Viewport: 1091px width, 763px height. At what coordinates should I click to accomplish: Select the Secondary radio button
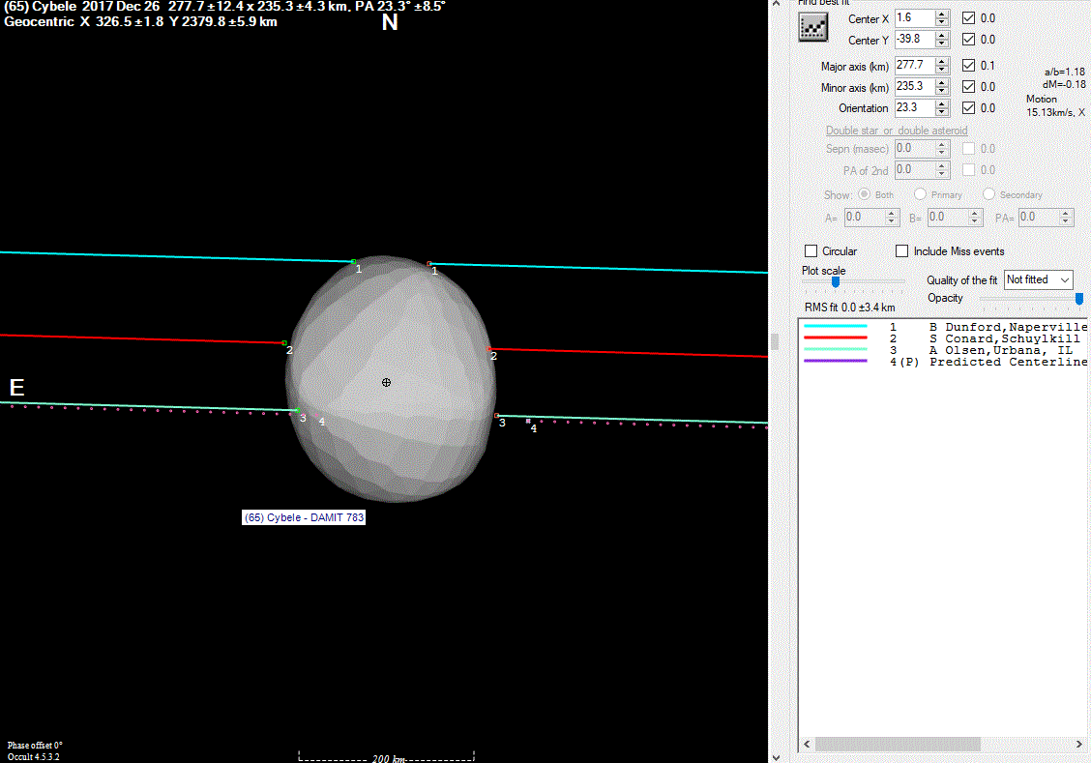[x=988, y=194]
